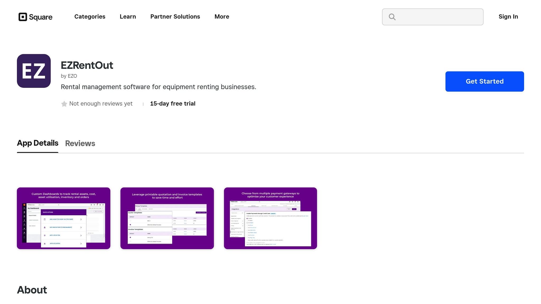
Task: Open the quotation and invoice templates thumbnail
Action: coord(167,218)
